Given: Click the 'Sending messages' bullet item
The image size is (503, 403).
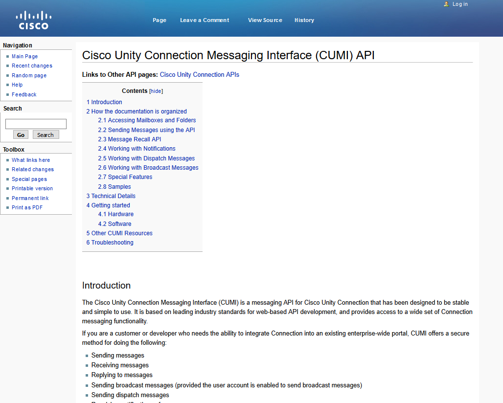Looking at the screenshot, I should pos(118,355).
